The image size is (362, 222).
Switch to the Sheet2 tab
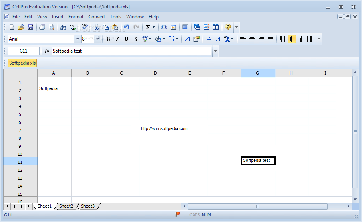66,206
